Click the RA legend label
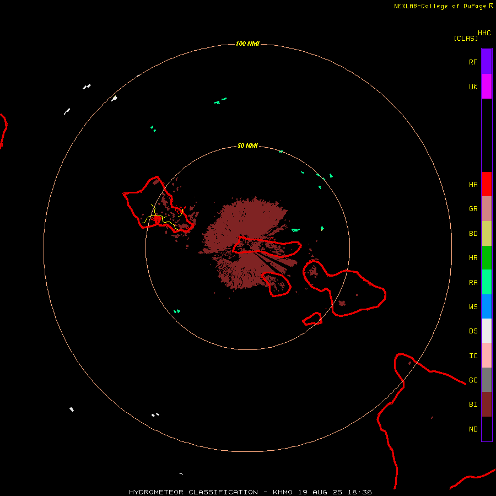 point(473,283)
